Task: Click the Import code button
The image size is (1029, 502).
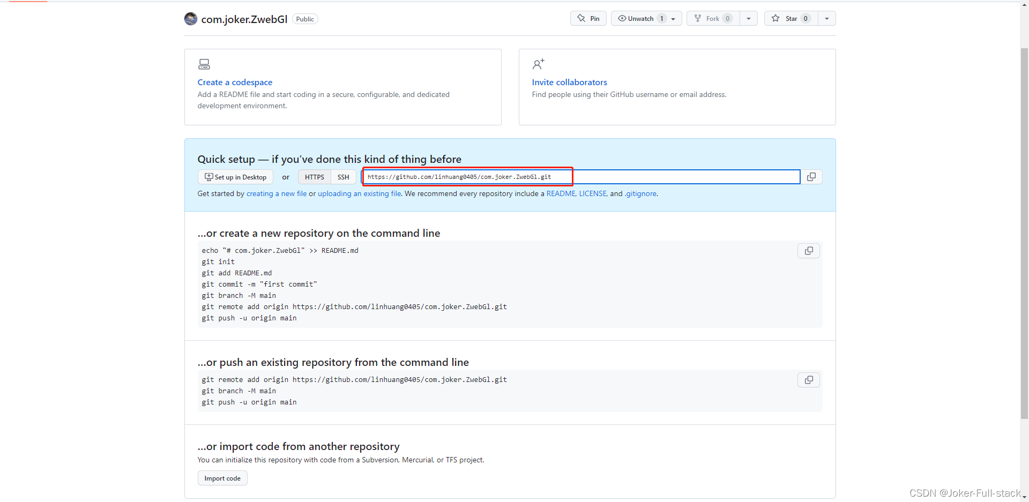Action: click(222, 478)
